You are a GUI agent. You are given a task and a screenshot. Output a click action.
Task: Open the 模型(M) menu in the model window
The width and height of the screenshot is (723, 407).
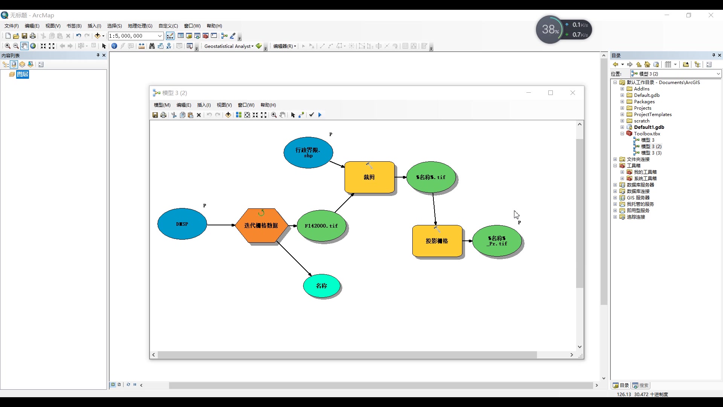pos(162,105)
